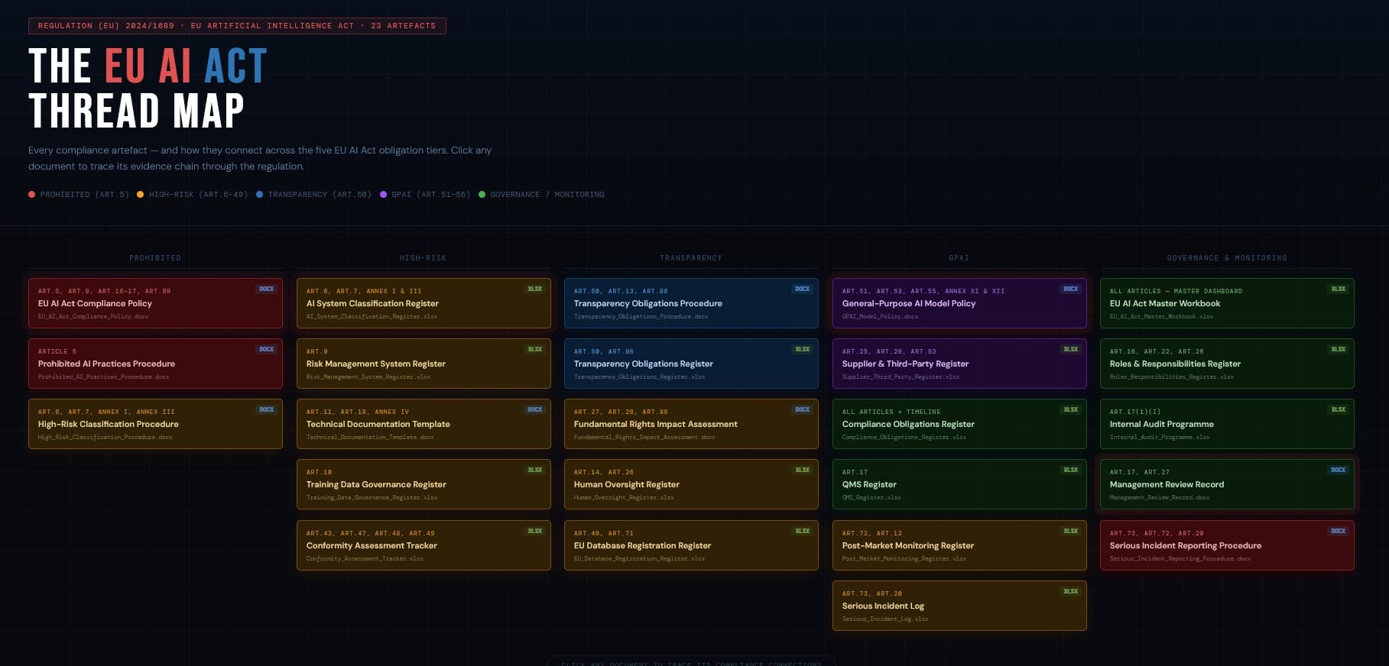Click DOCX badge on Transparency Obligations Procedure
The image size is (1389, 666).
coord(803,289)
